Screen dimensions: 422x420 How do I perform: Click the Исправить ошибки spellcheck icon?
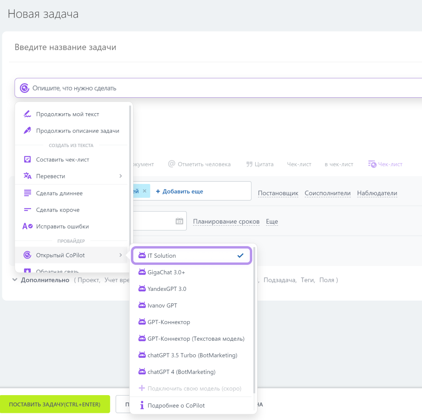(x=27, y=226)
